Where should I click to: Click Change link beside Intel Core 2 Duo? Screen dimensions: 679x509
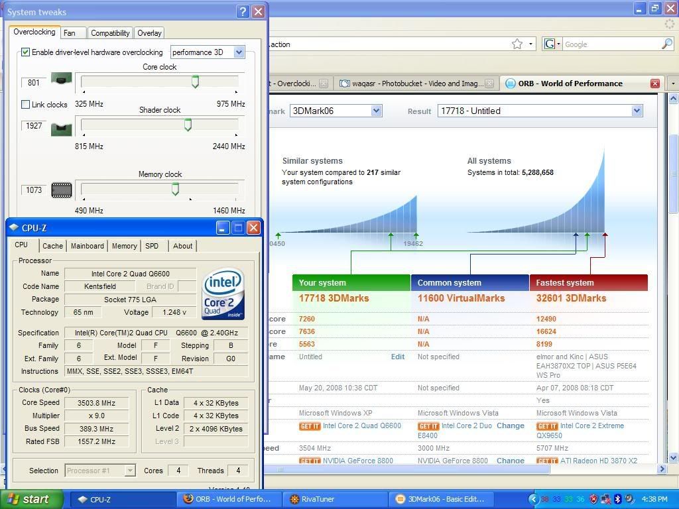click(511, 426)
